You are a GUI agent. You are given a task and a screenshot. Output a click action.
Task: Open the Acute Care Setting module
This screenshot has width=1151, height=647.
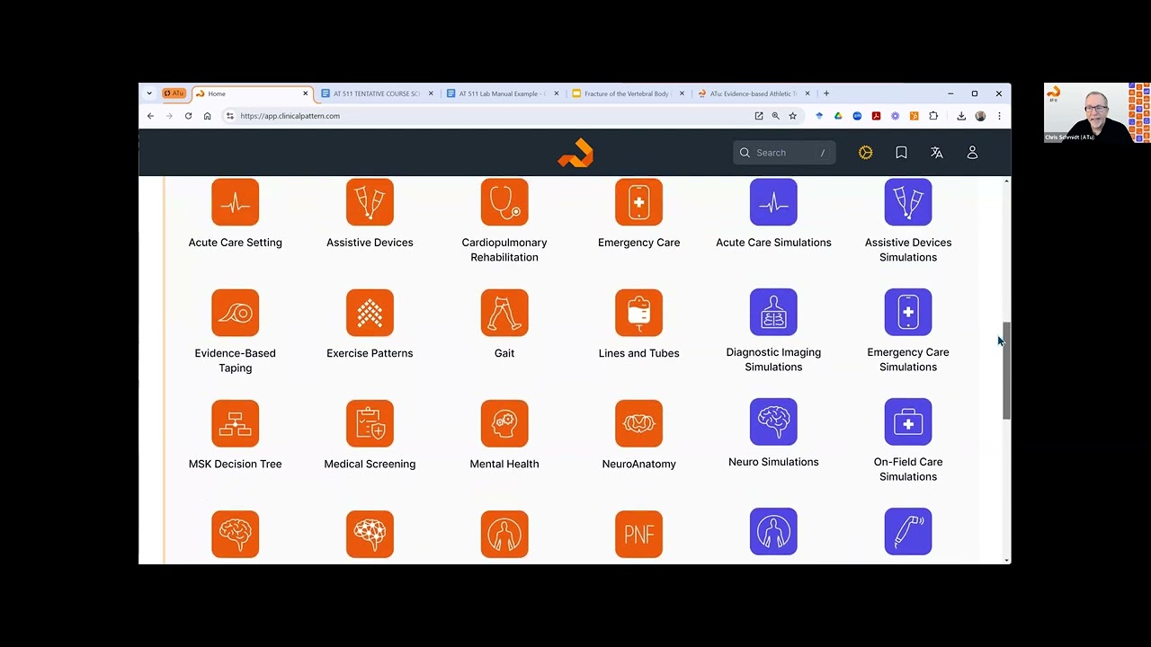235,201
